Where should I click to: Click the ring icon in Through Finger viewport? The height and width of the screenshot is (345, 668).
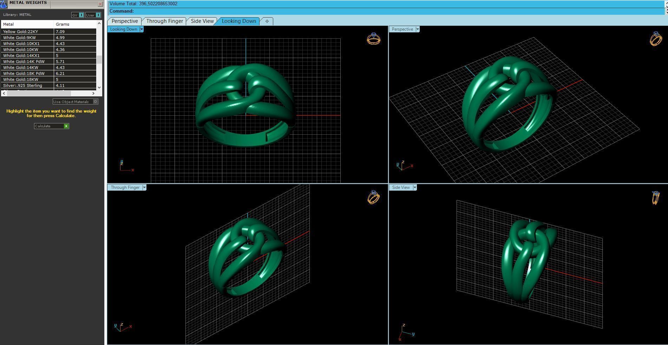click(373, 197)
